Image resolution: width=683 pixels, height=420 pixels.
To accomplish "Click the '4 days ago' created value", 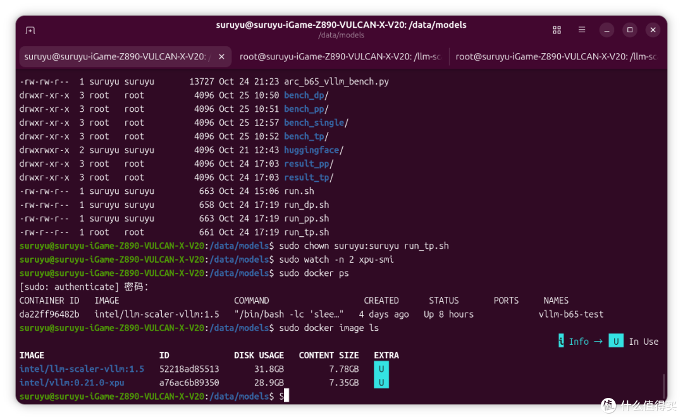I will (x=384, y=315).
